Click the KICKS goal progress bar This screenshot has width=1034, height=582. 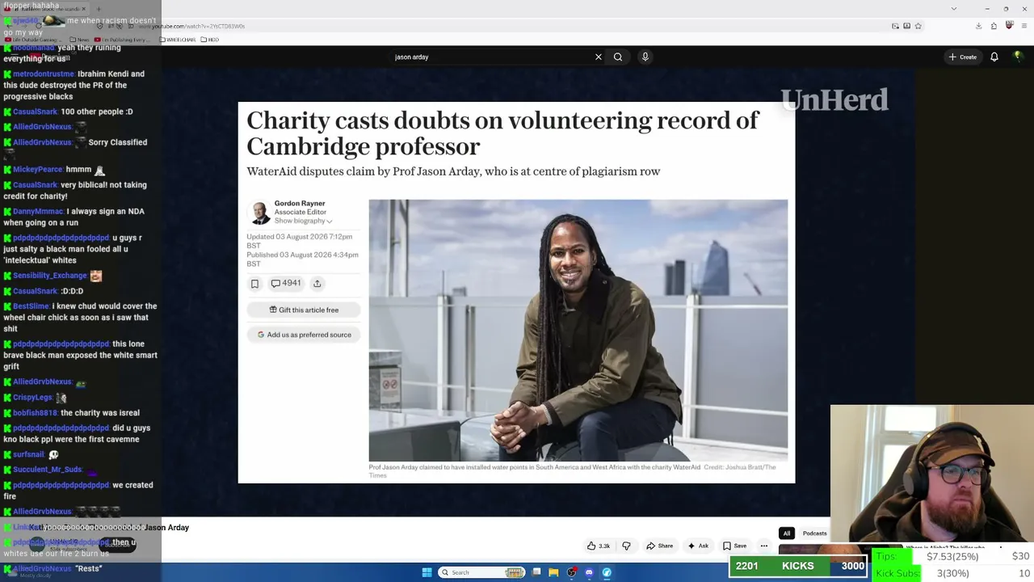(x=798, y=566)
